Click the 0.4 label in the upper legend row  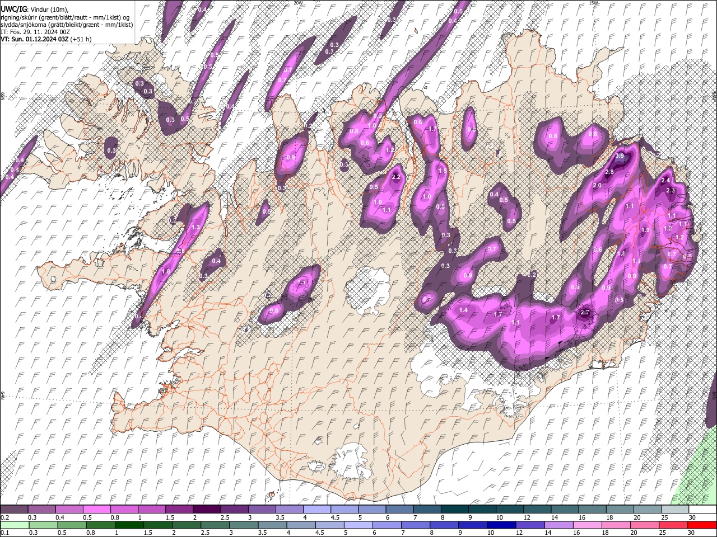60,517
